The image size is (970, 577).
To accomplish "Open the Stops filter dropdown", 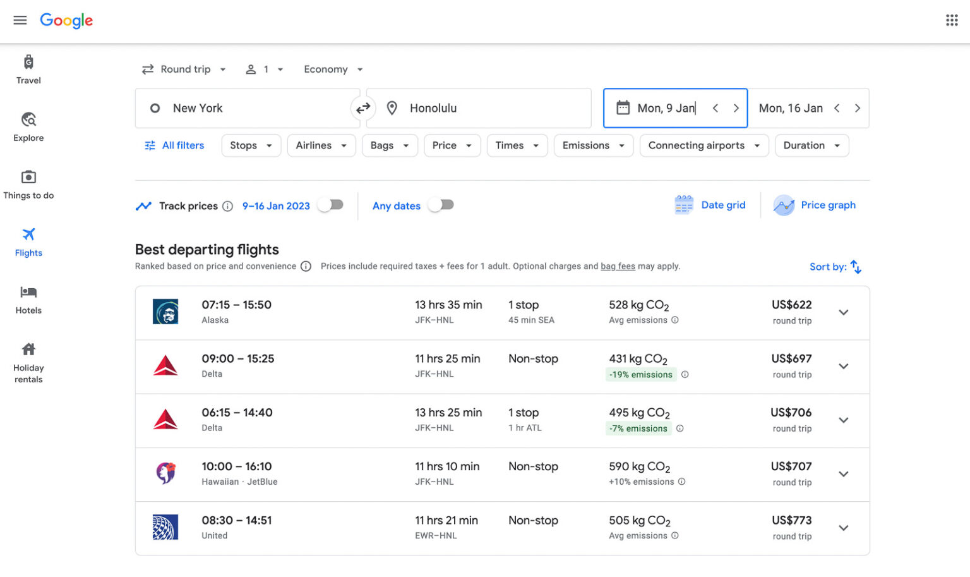I will click(x=251, y=145).
